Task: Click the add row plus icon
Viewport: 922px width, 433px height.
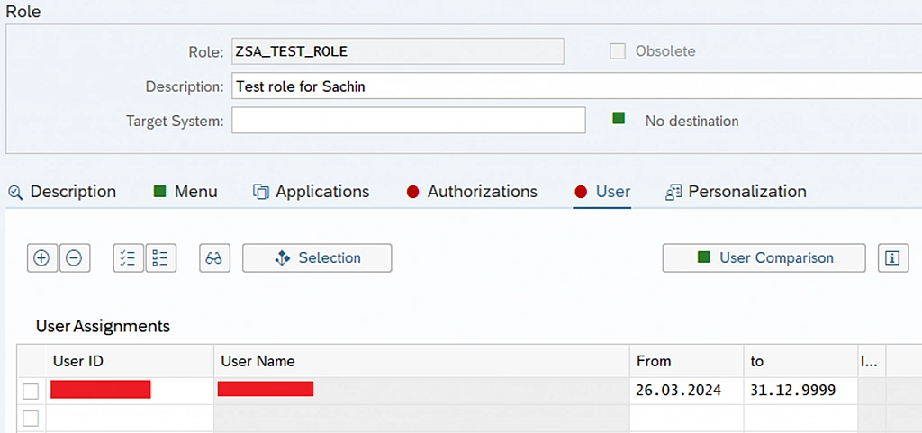Action: (x=41, y=258)
